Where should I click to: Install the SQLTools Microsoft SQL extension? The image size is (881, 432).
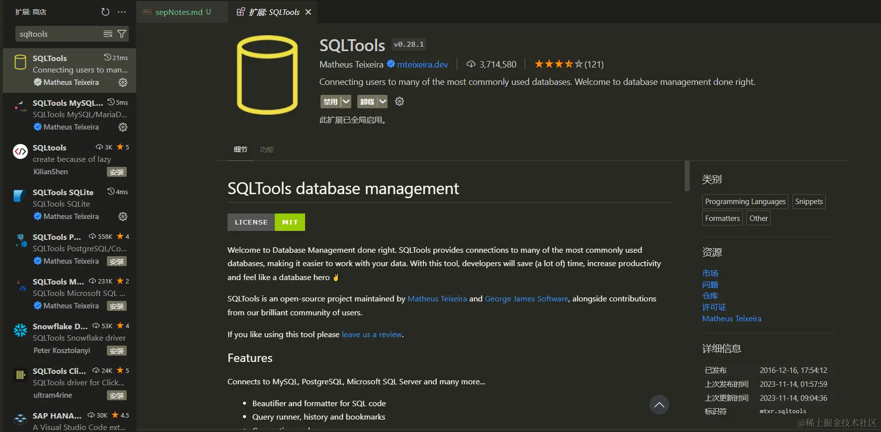pos(117,306)
